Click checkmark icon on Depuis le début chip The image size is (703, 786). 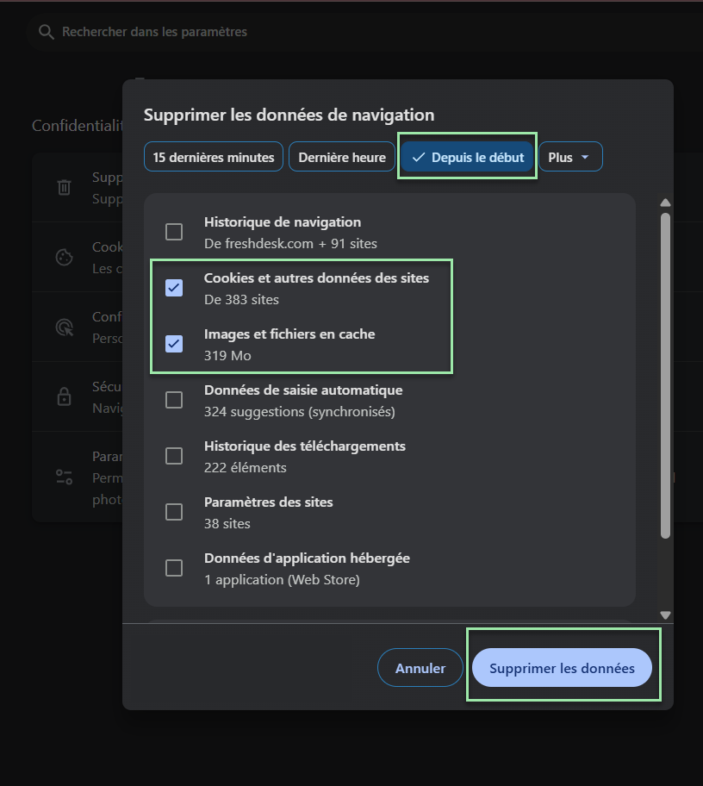[419, 158]
